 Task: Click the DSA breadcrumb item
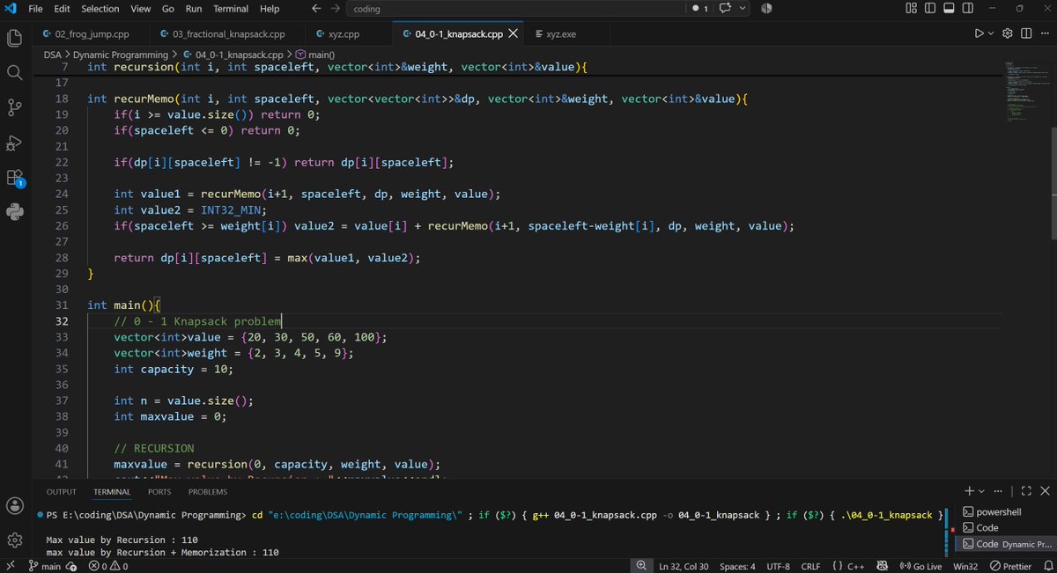click(53, 55)
